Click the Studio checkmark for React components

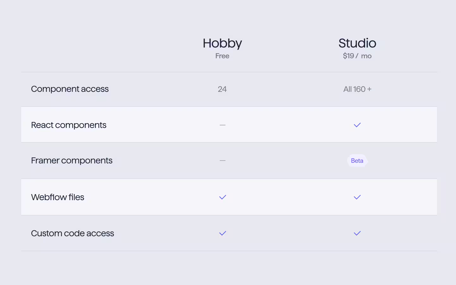tap(357, 125)
